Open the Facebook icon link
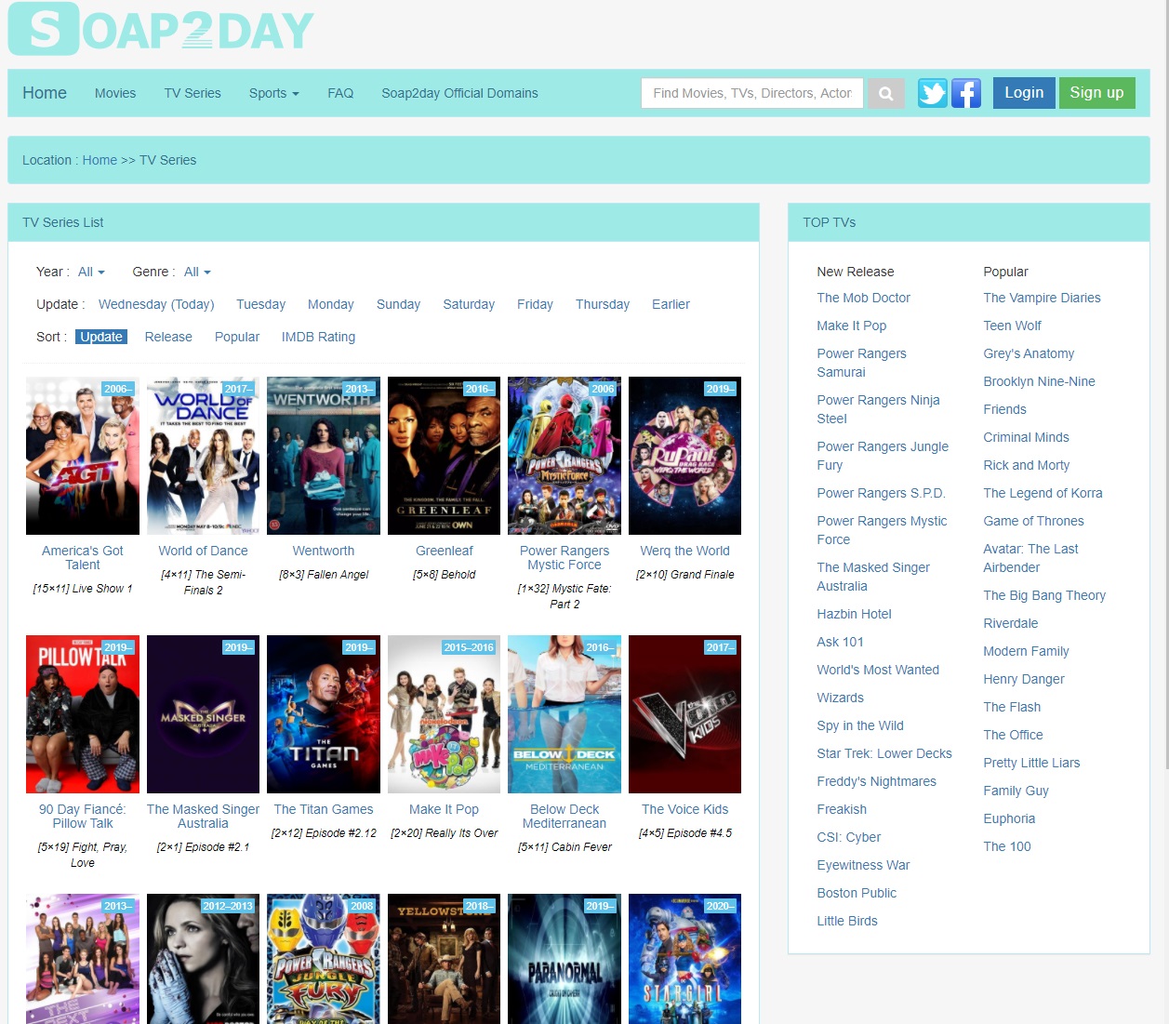The height and width of the screenshot is (1024, 1169). point(965,93)
